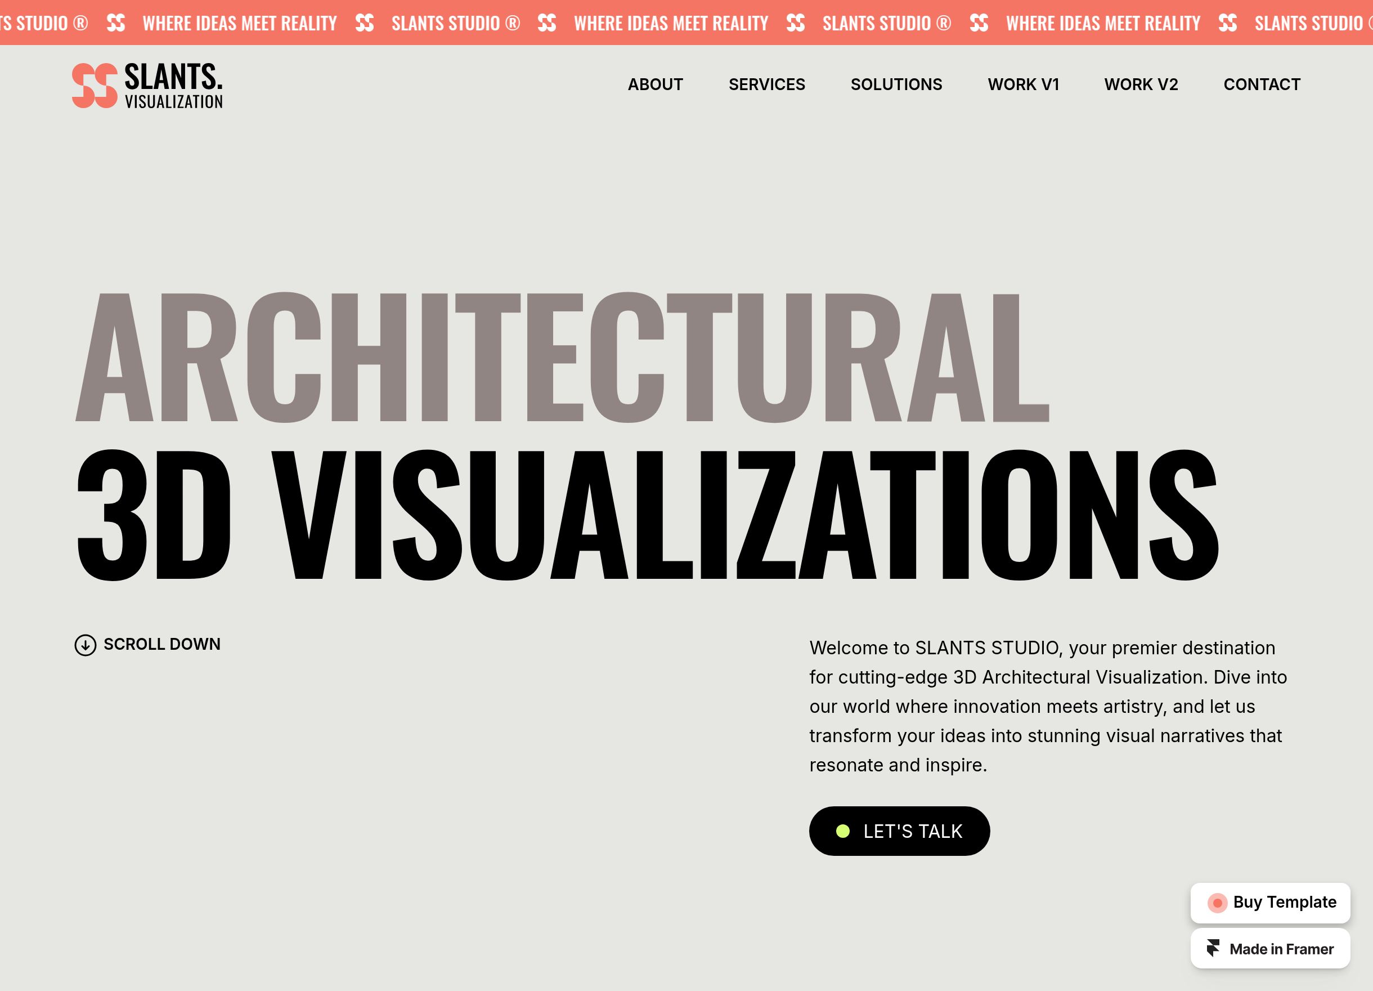The image size is (1373, 991).
Task: Click the gray ARCHITECTURAL headline
Action: click(x=562, y=358)
